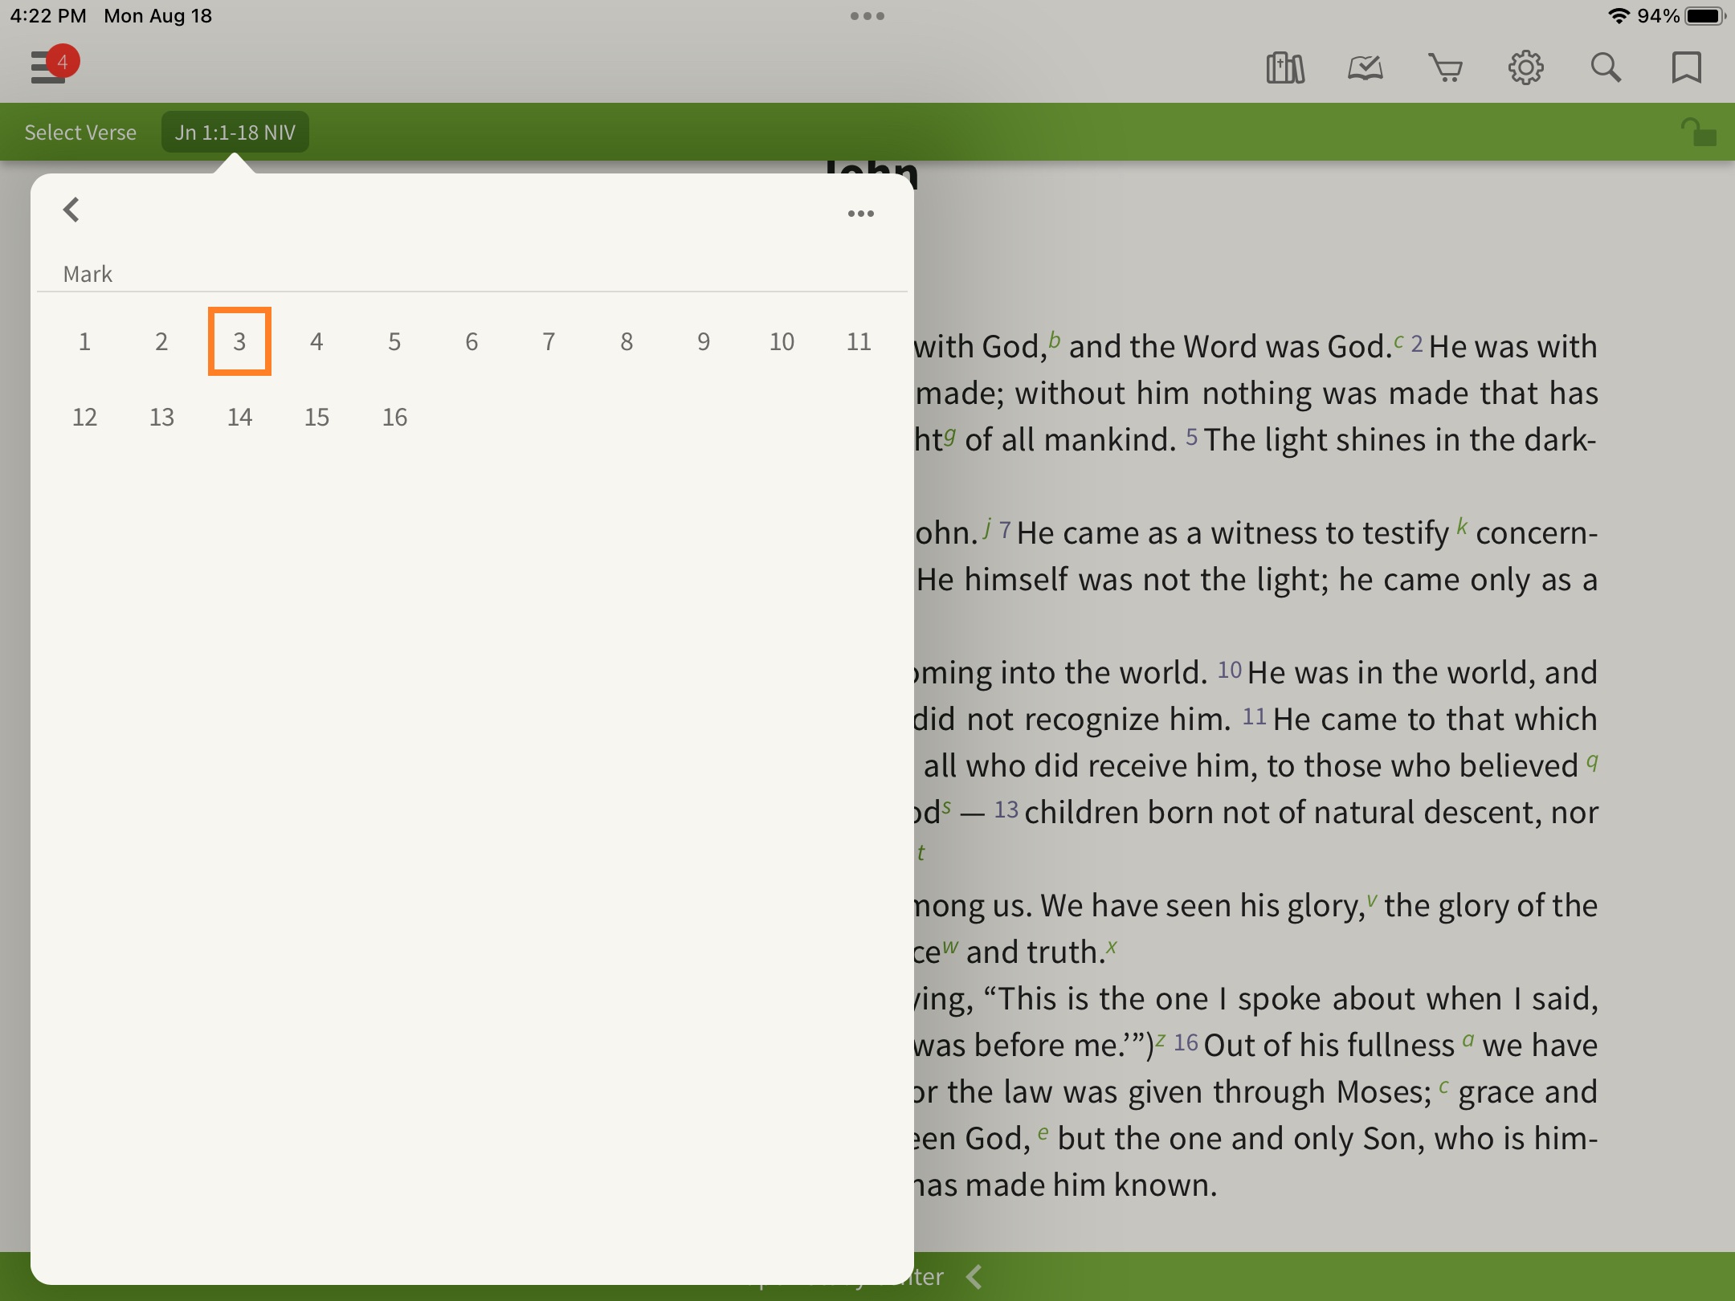This screenshot has width=1735, height=1301.
Task: Select Mark chapter 8
Action: (627, 342)
